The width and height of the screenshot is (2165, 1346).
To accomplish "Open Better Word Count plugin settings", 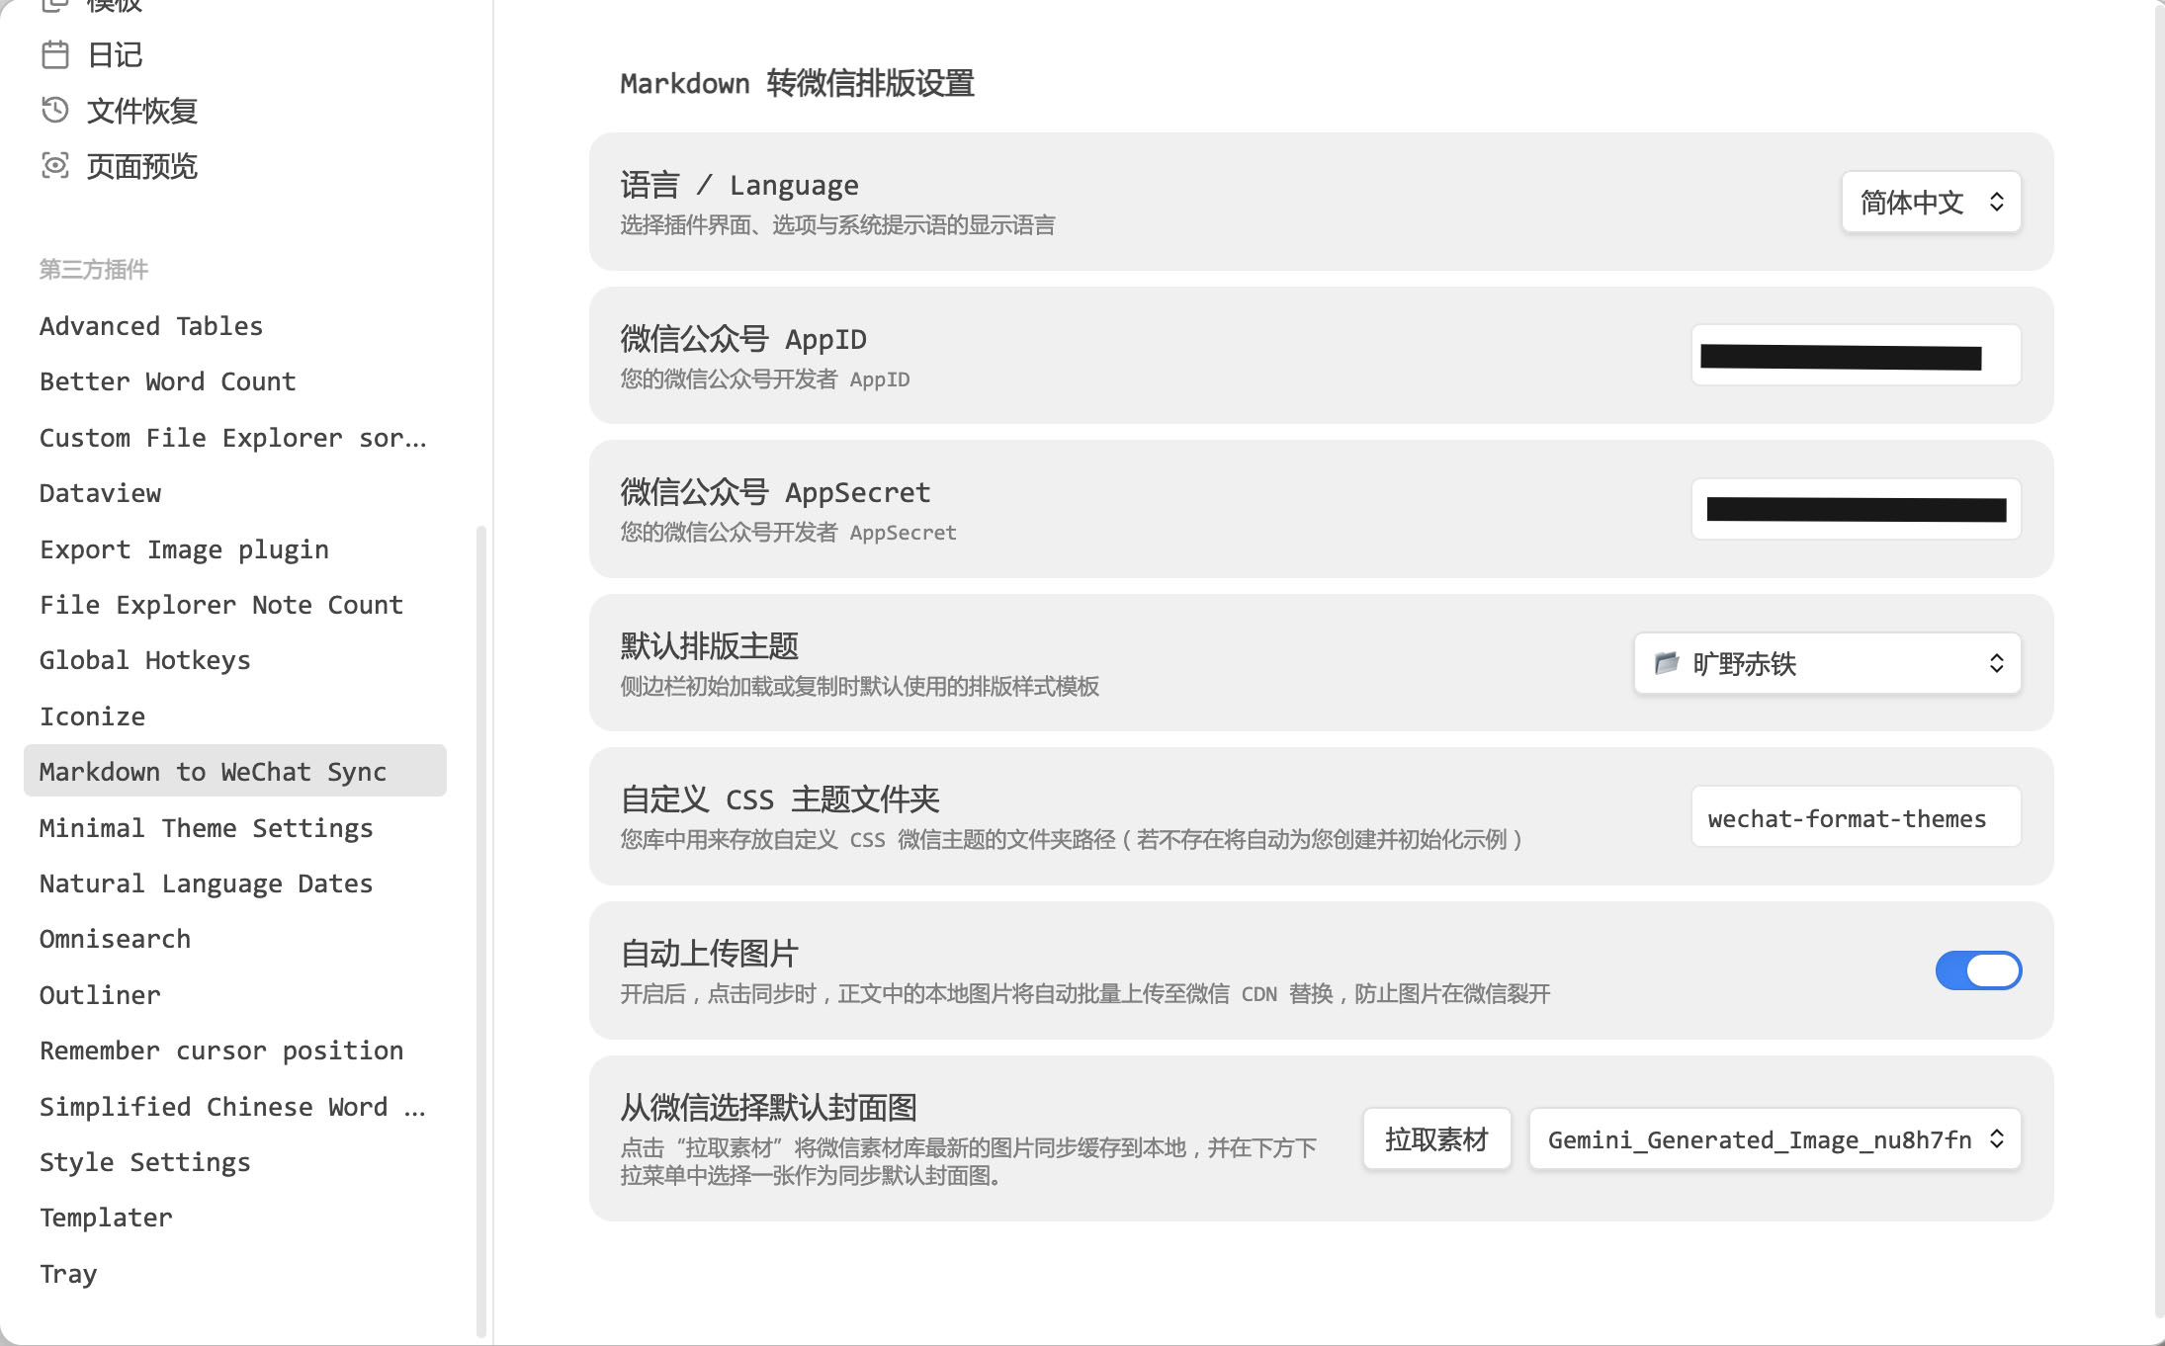I will point(235,381).
